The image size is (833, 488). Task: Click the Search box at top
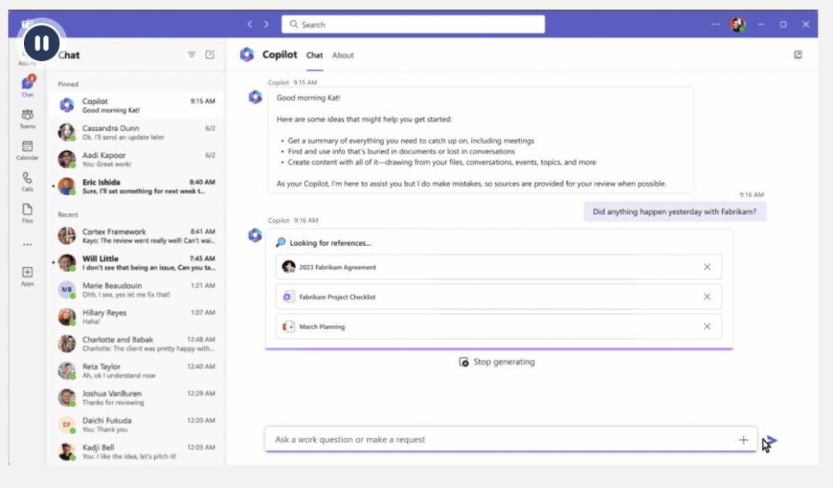click(413, 25)
